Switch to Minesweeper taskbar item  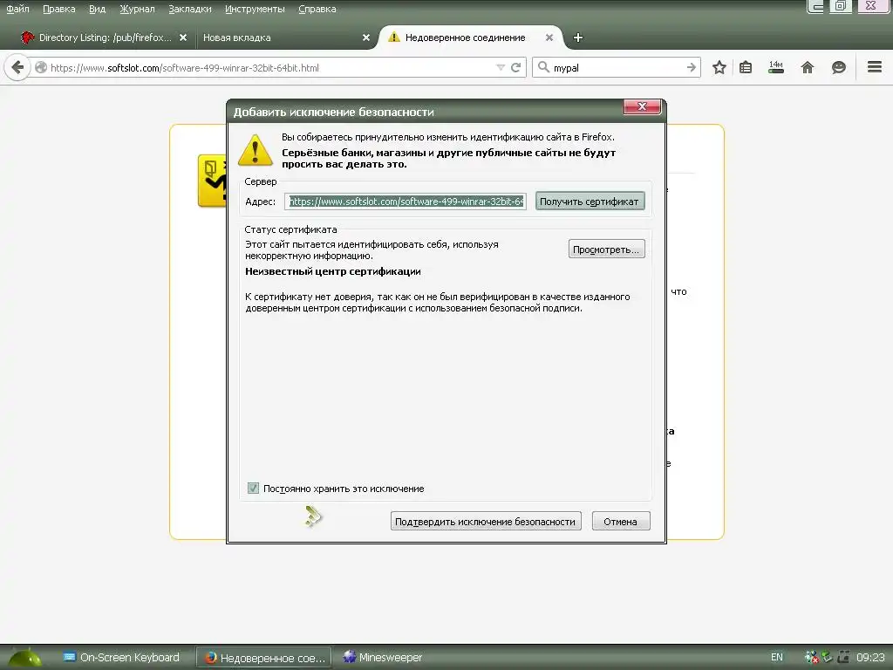pos(383,658)
